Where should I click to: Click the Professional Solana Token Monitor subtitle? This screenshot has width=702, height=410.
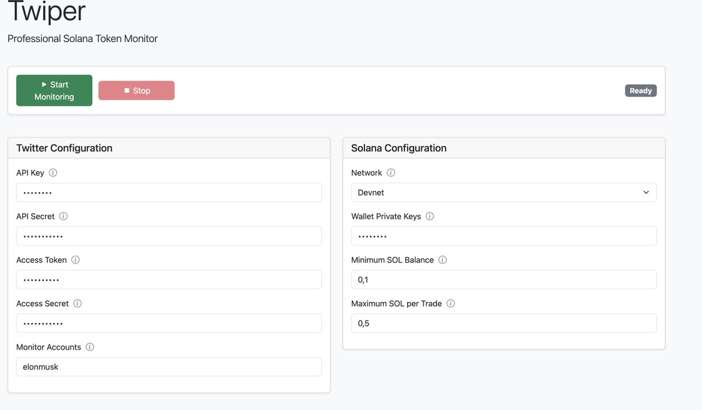82,39
